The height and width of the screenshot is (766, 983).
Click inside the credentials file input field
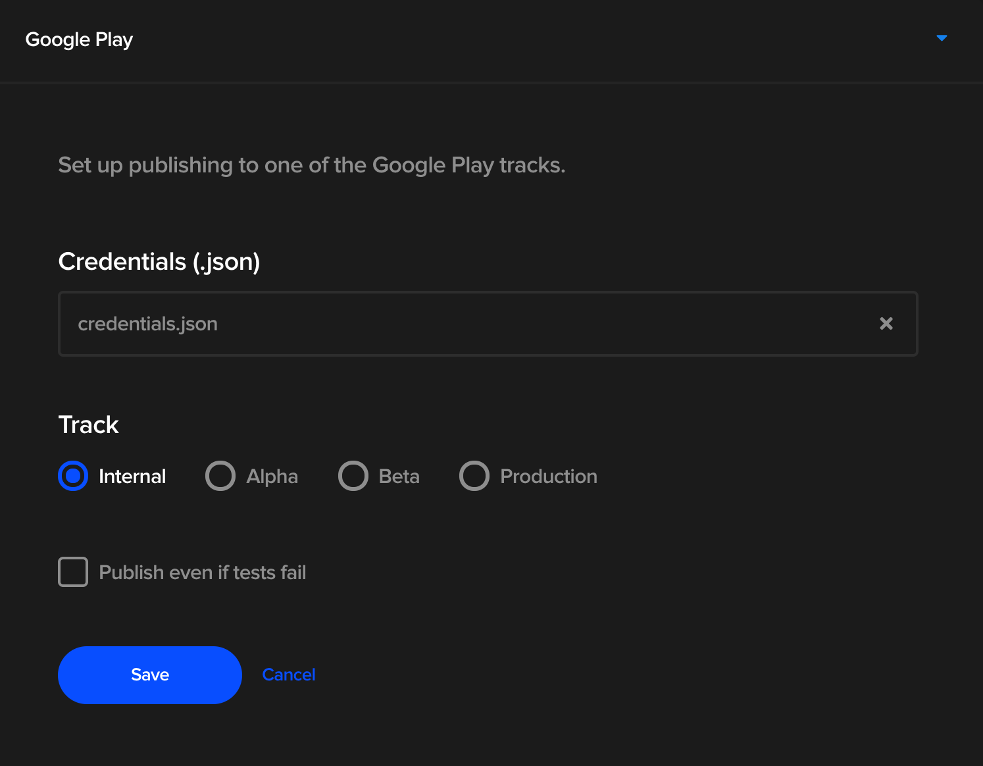point(488,324)
